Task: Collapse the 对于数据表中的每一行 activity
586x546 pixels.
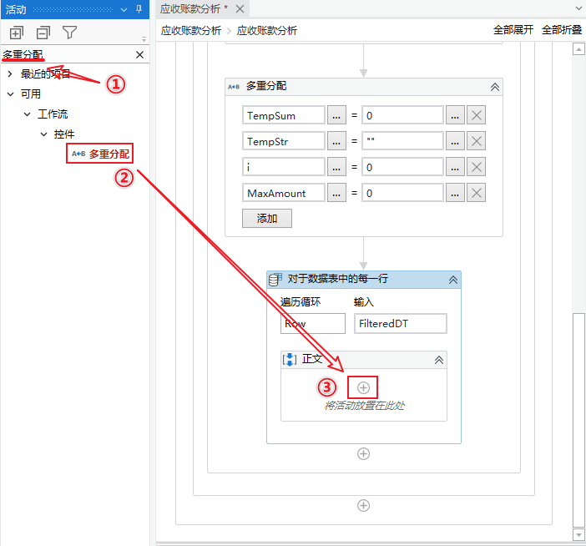Action: tap(452, 281)
